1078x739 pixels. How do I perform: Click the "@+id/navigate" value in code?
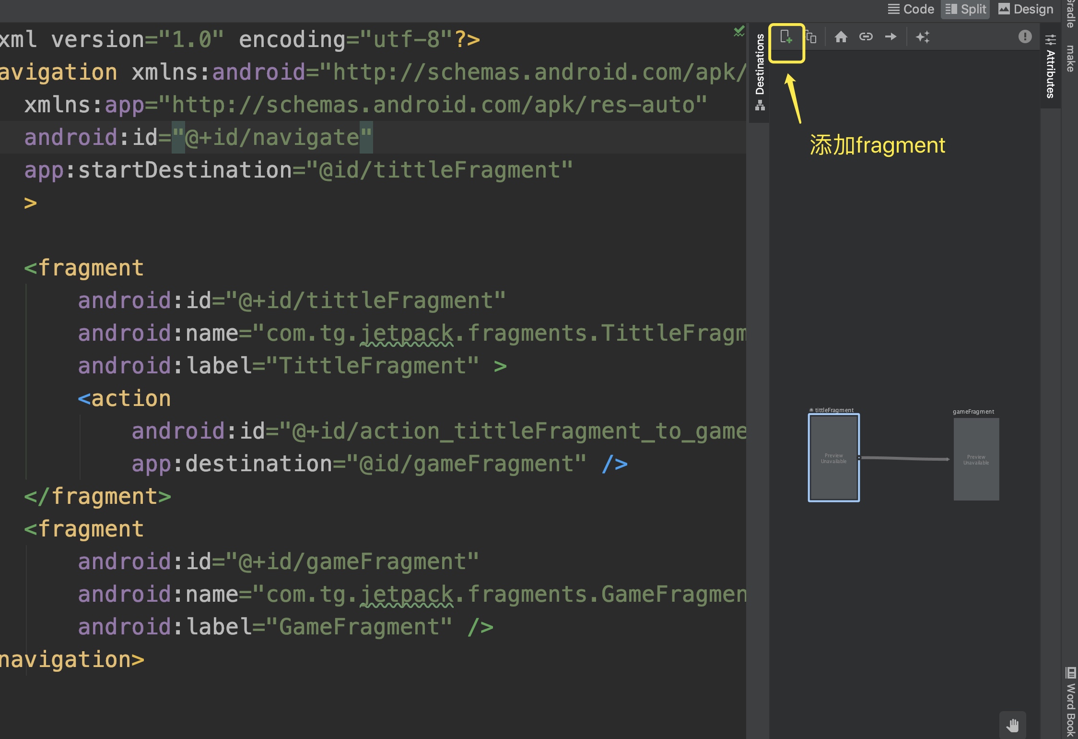[x=272, y=138]
